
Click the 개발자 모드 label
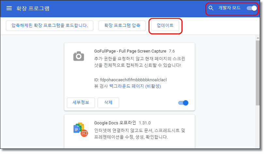(229, 8)
